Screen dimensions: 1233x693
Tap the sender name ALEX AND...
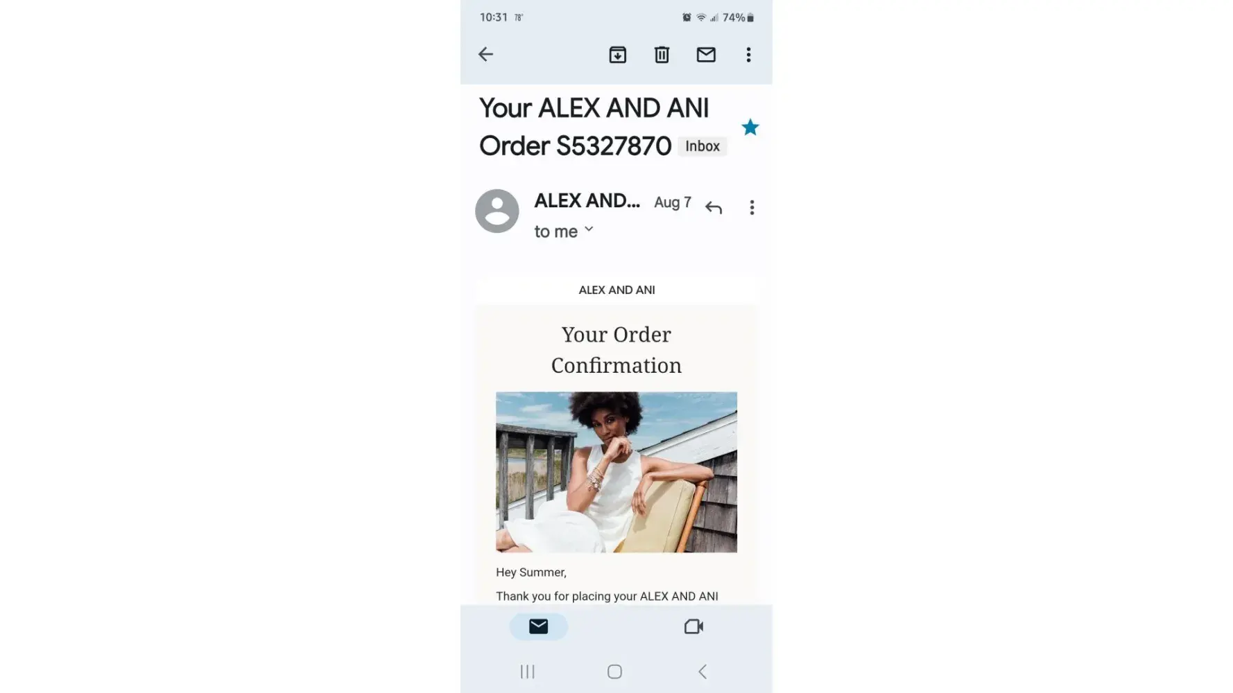pyautogui.click(x=587, y=201)
